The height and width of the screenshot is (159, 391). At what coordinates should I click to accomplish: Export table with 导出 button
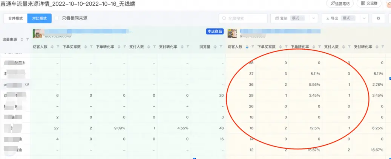click(332, 18)
